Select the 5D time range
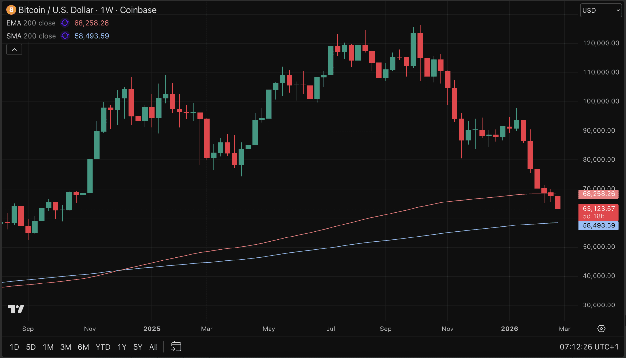This screenshot has height=358, width=626. (x=31, y=347)
